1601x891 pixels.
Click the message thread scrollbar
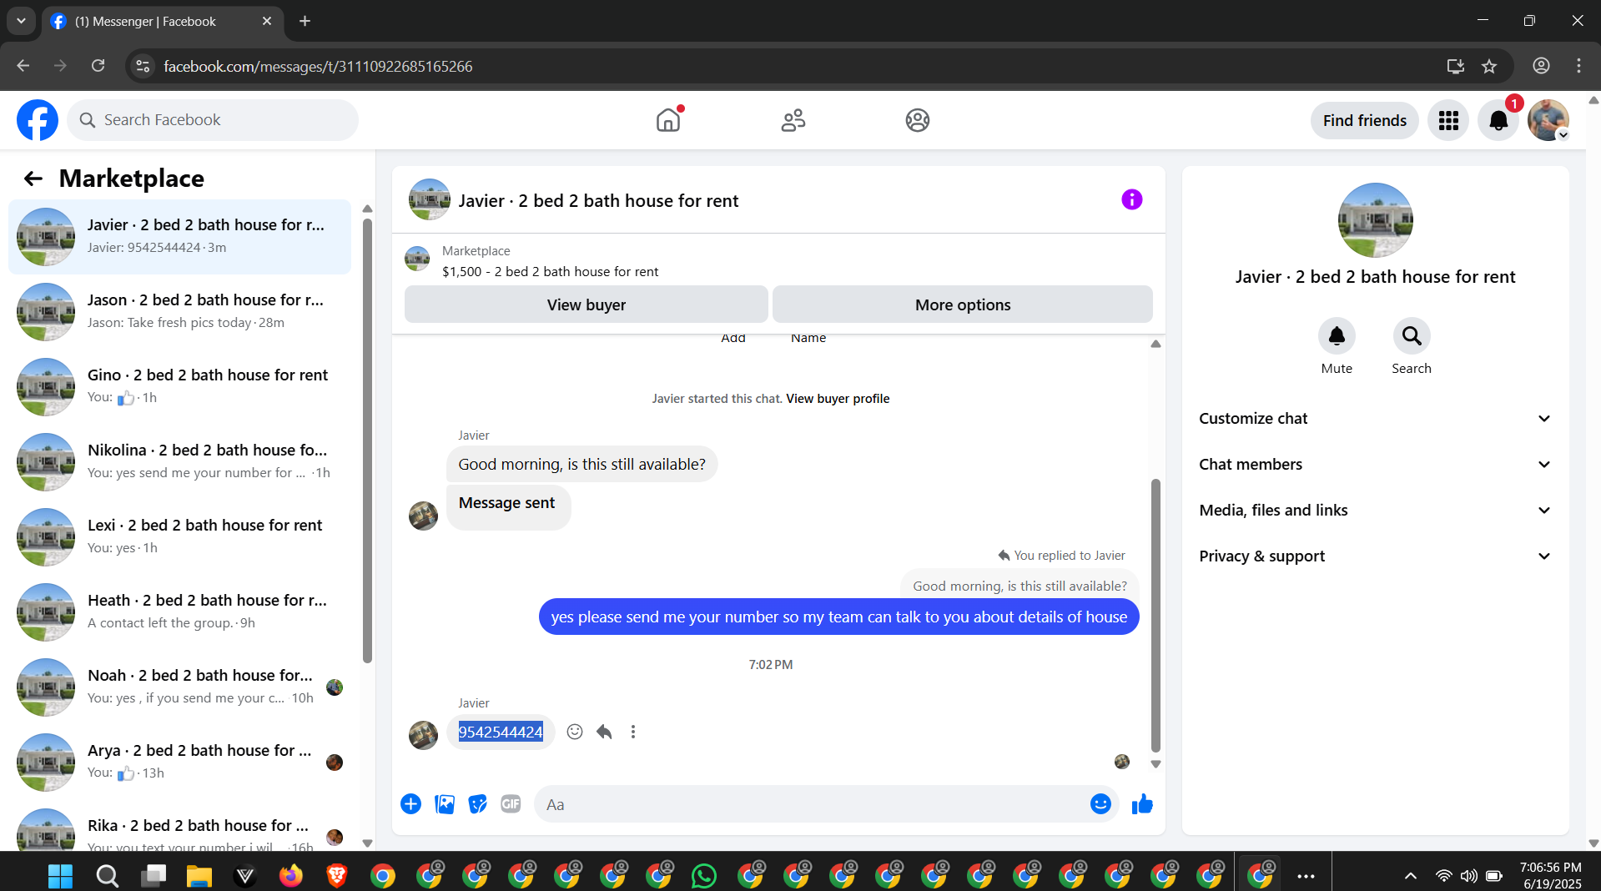[1155, 615]
